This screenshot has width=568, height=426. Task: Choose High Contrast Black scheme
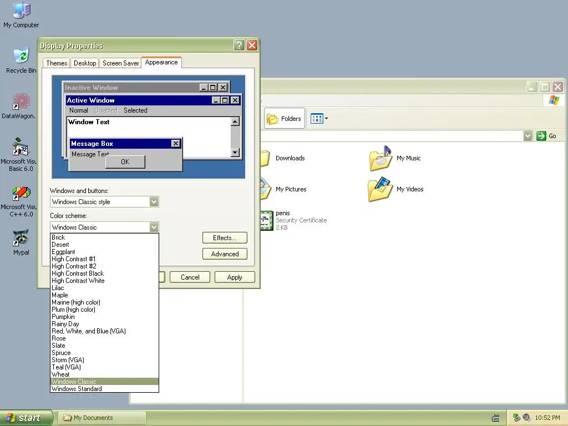104,273
